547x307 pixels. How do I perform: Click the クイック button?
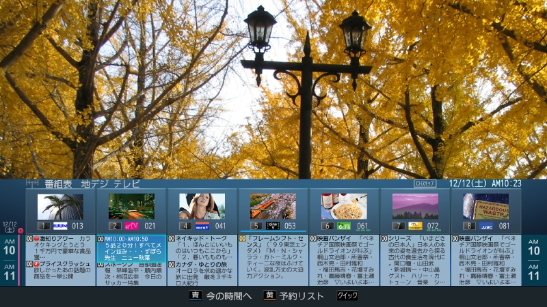(x=347, y=296)
